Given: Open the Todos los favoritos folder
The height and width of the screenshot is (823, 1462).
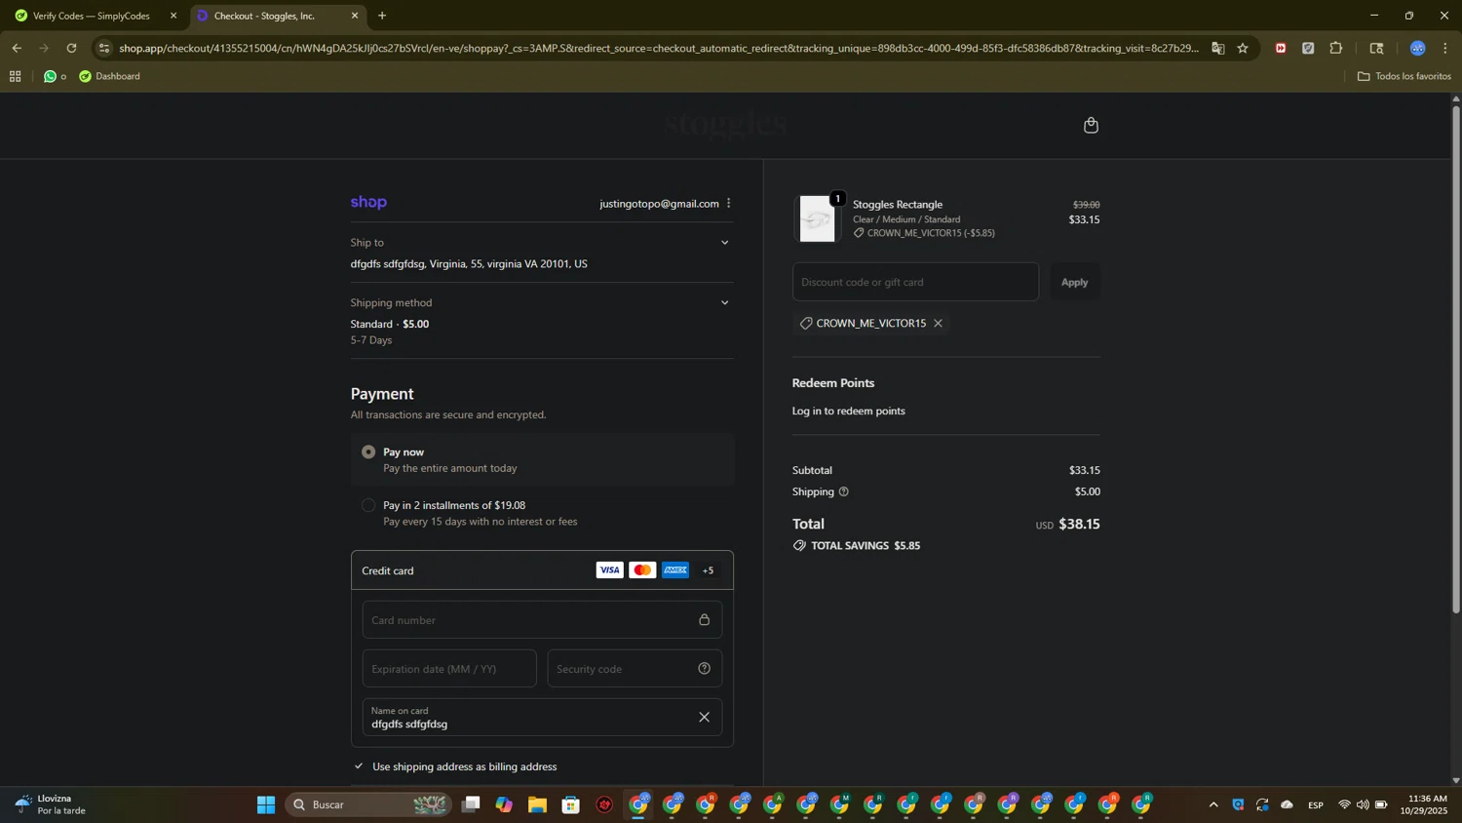Looking at the screenshot, I should click(x=1404, y=76).
